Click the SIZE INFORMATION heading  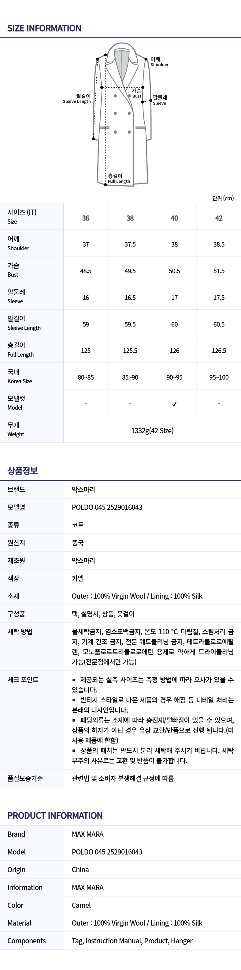(44, 28)
